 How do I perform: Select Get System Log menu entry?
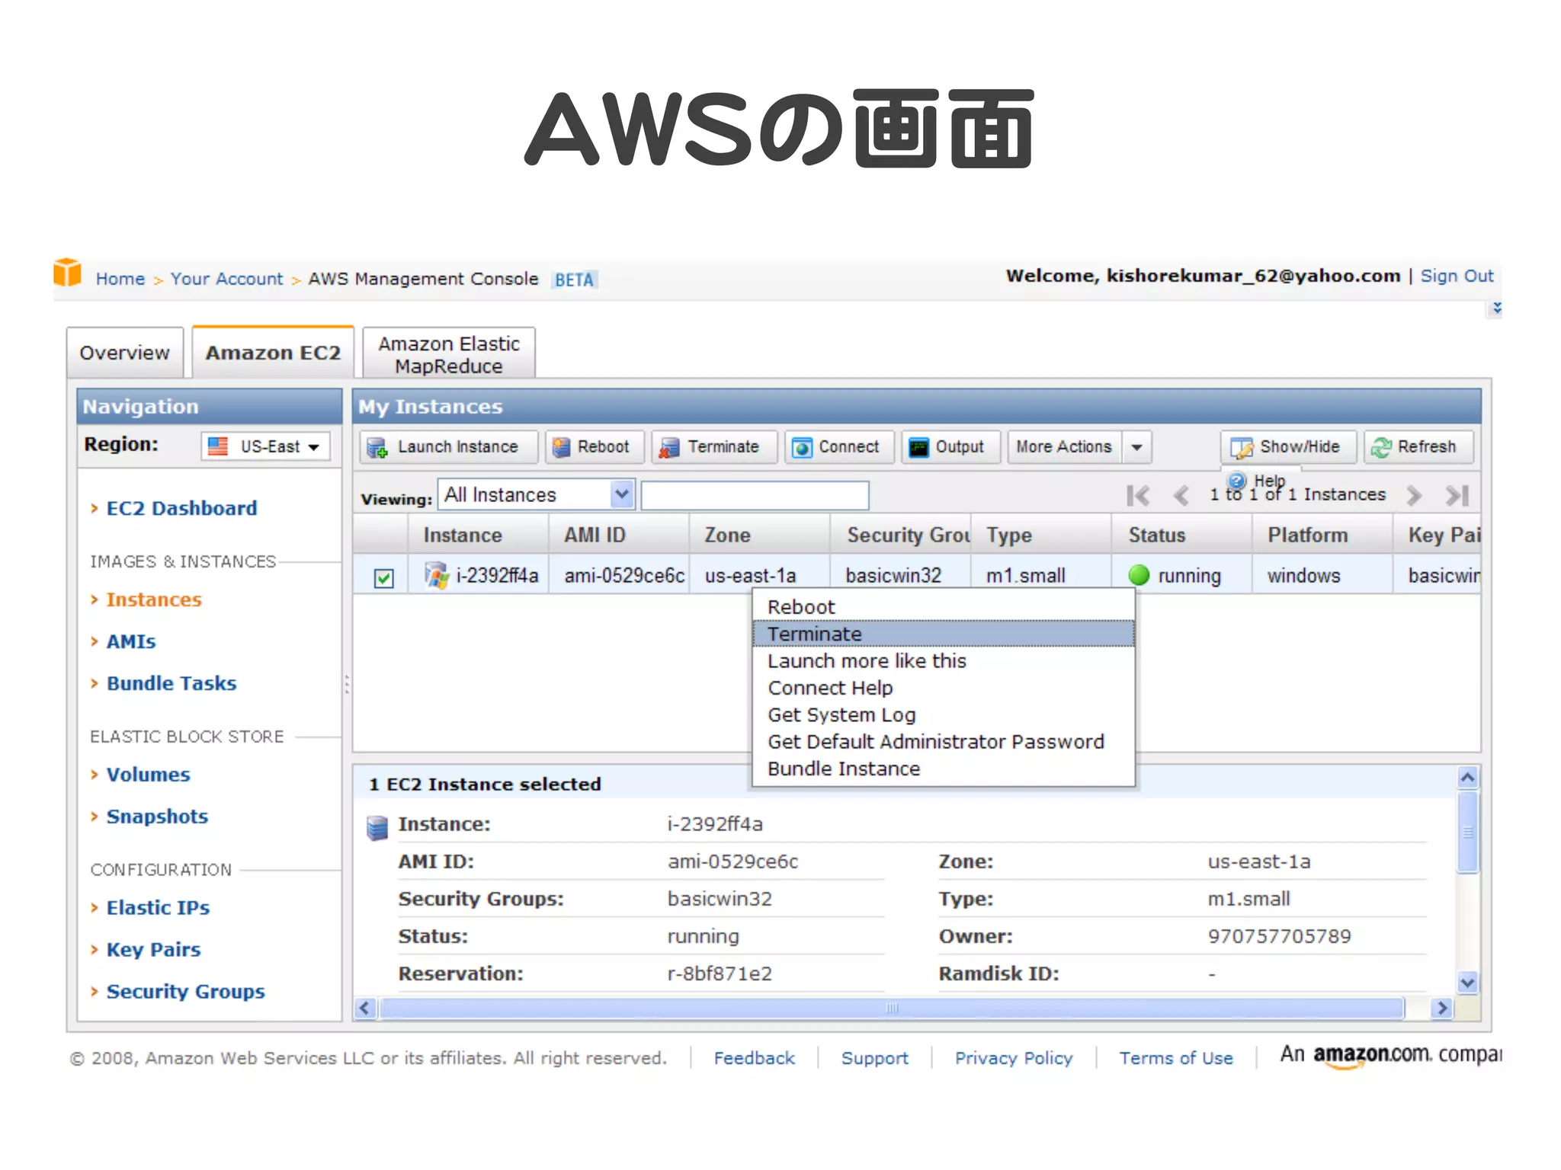(x=841, y=715)
